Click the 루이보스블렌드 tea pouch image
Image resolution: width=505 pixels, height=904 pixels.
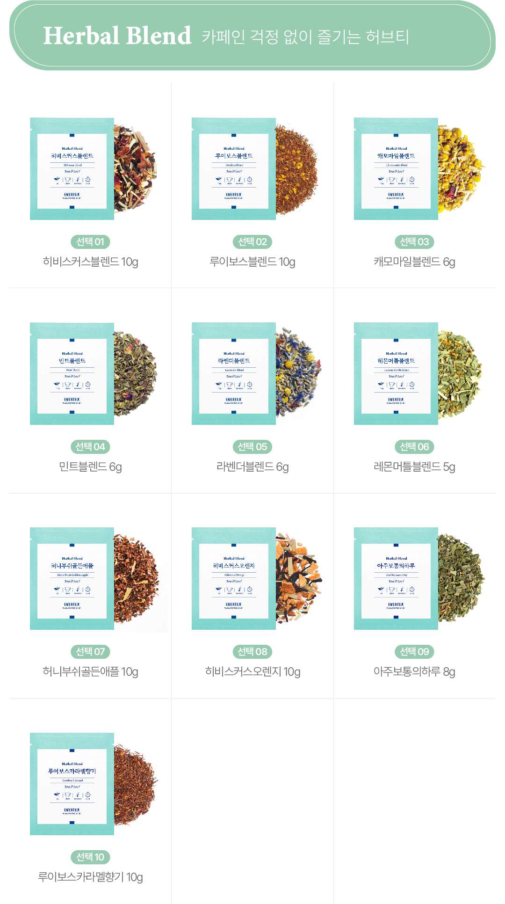[x=234, y=169]
